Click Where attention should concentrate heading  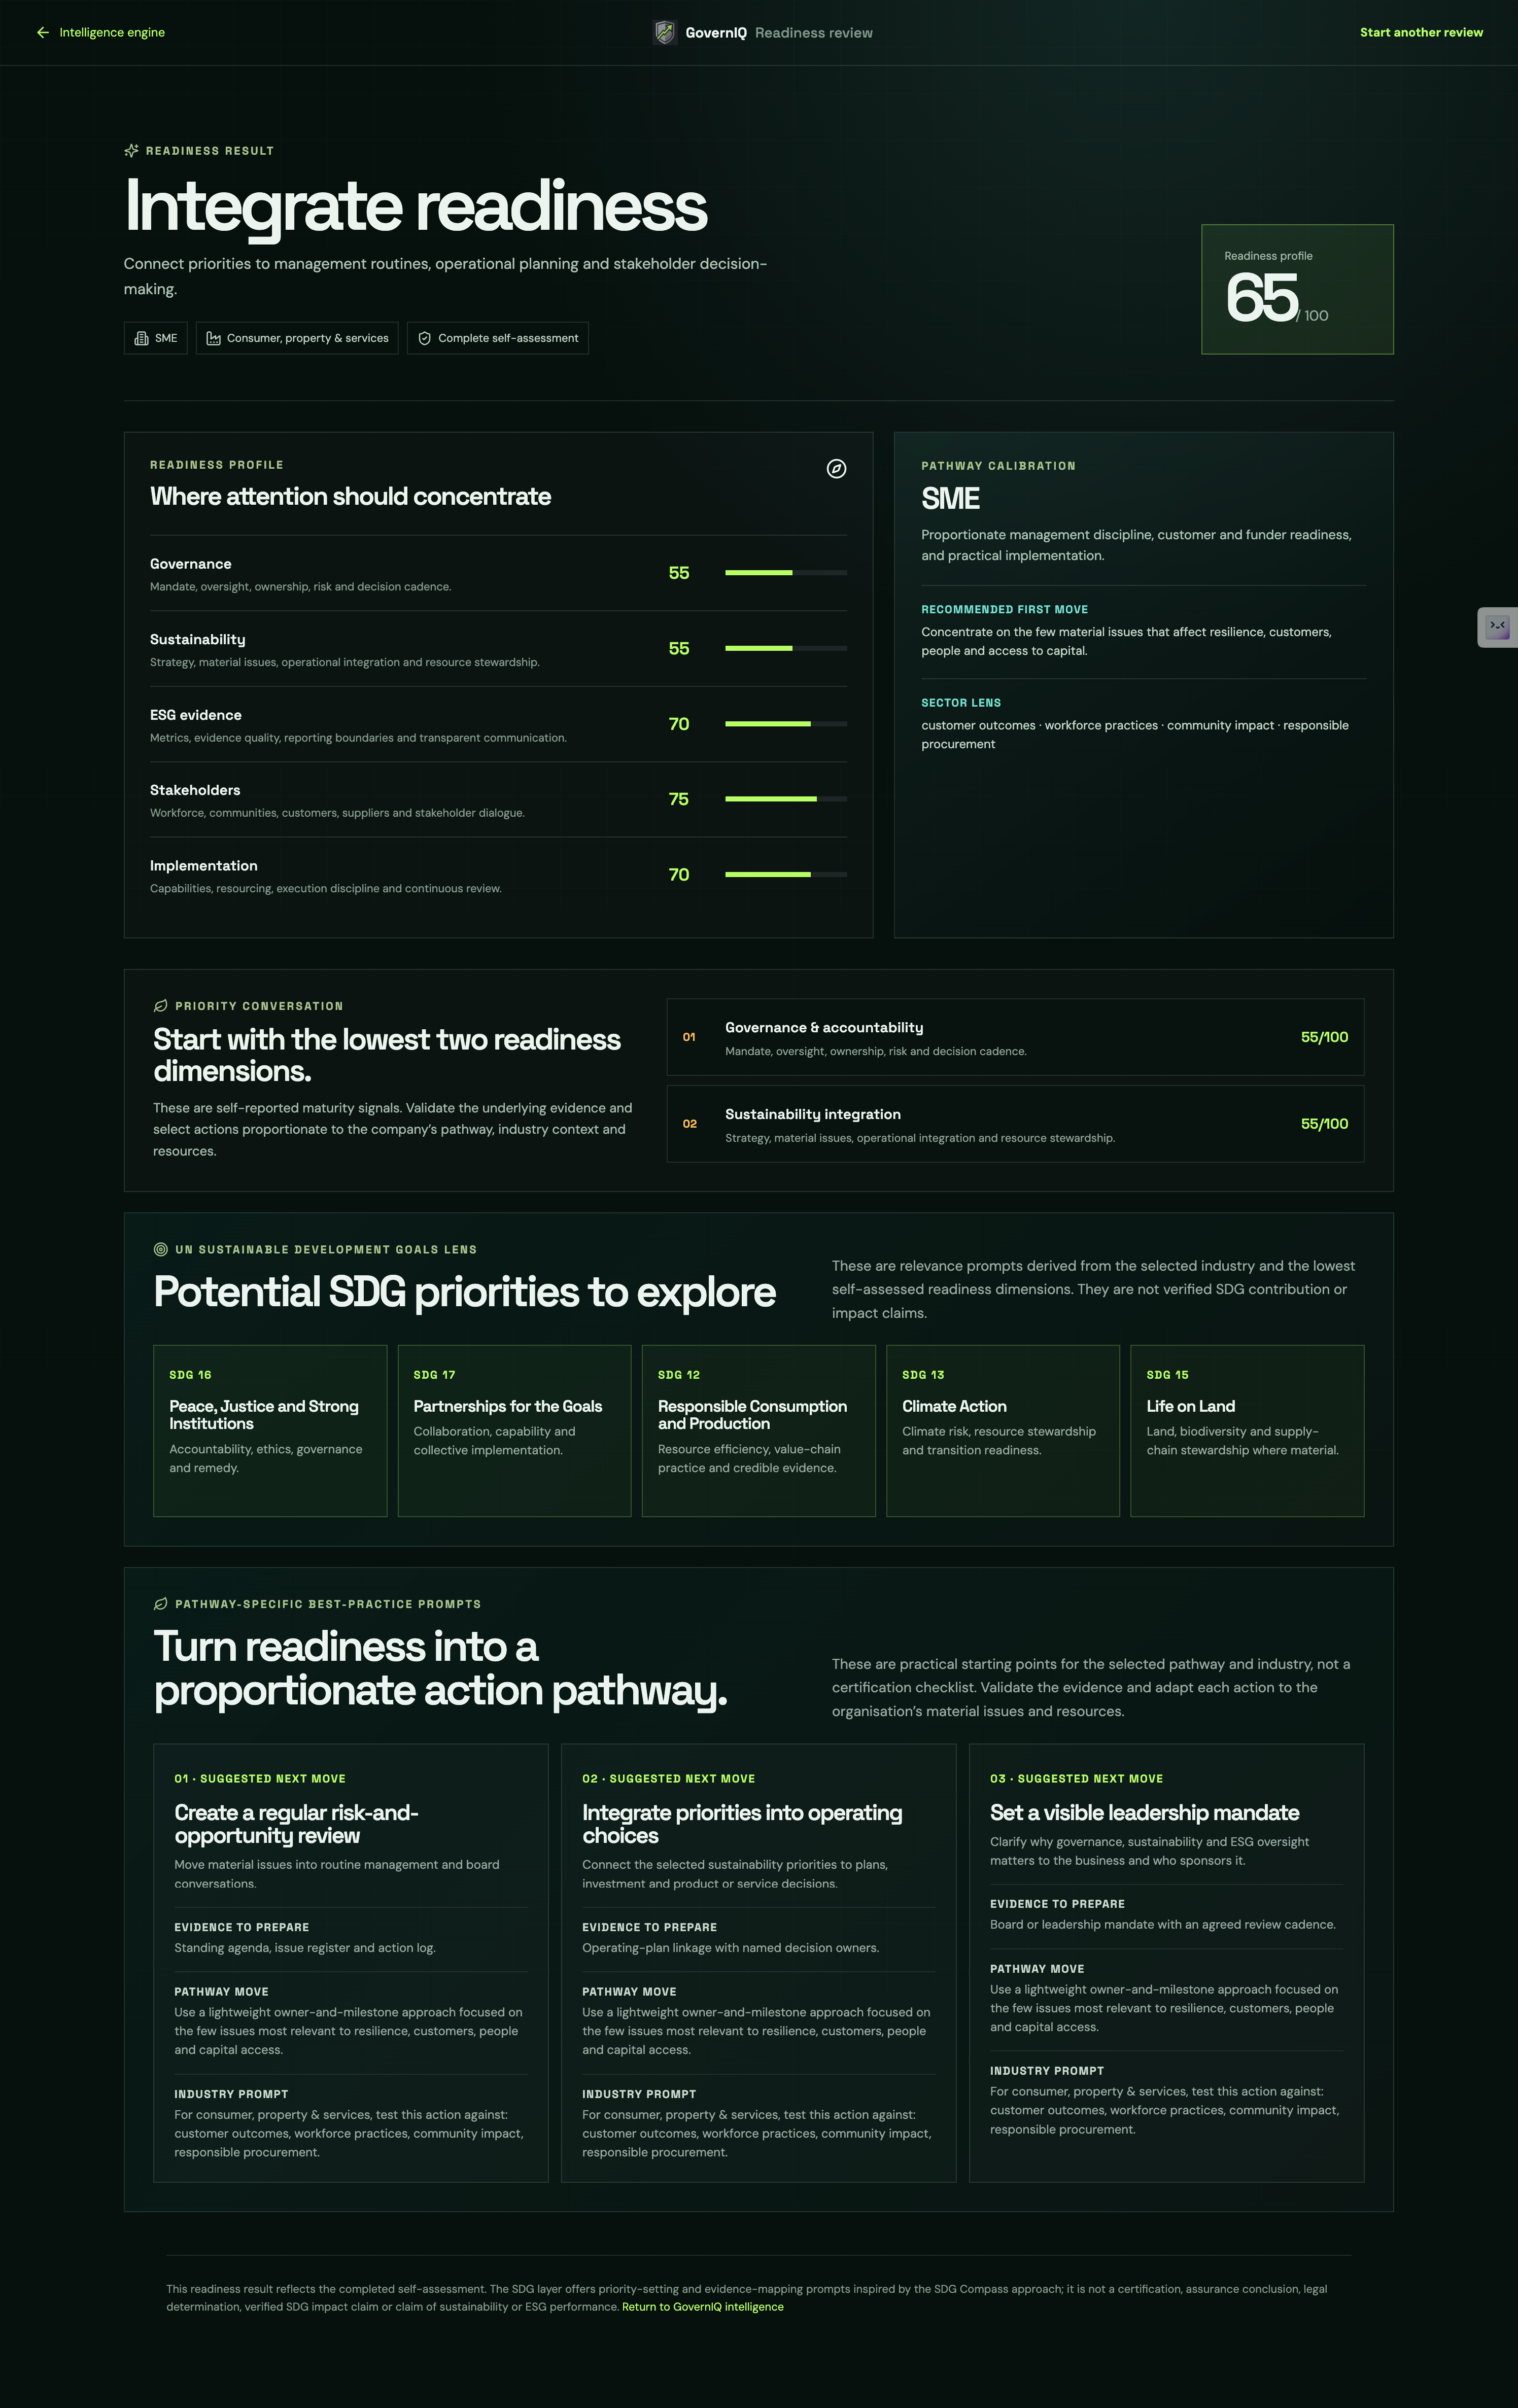350,497
